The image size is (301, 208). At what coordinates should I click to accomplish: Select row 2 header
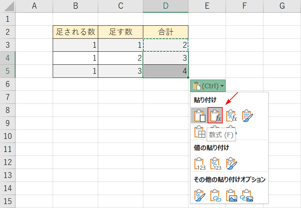click(8, 32)
